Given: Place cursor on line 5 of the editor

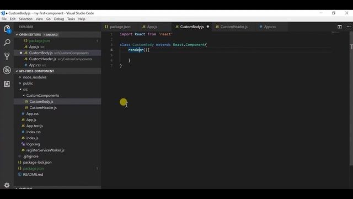Looking at the screenshot, I should coord(225,55).
